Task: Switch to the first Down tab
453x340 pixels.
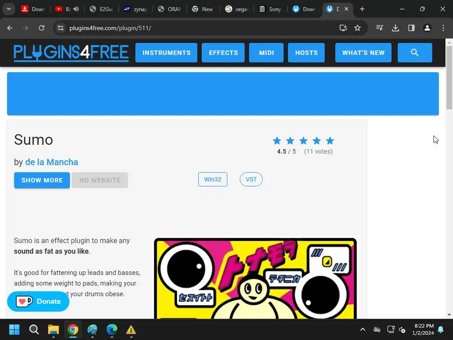Action: (33, 9)
